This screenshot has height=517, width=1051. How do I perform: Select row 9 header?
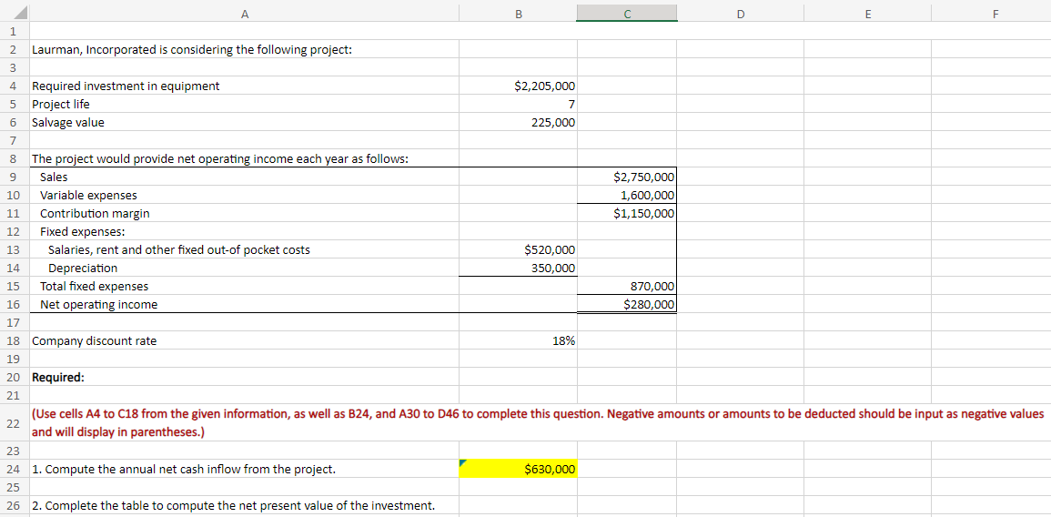(x=14, y=177)
